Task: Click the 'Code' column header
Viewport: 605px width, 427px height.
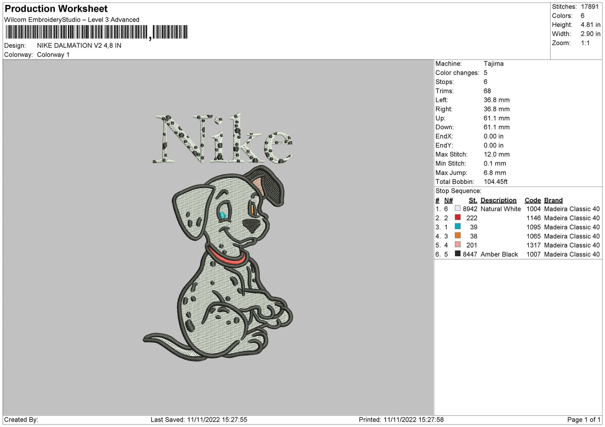Action: pos(533,200)
